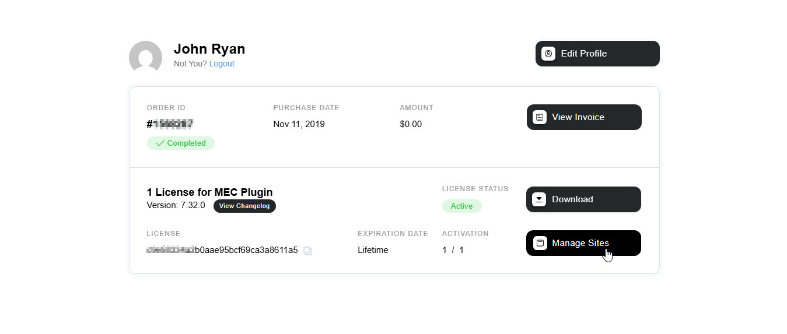This screenshot has height=334, width=787.
Task: Click the user icon in Edit Profile
Action: tap(548, 54)
